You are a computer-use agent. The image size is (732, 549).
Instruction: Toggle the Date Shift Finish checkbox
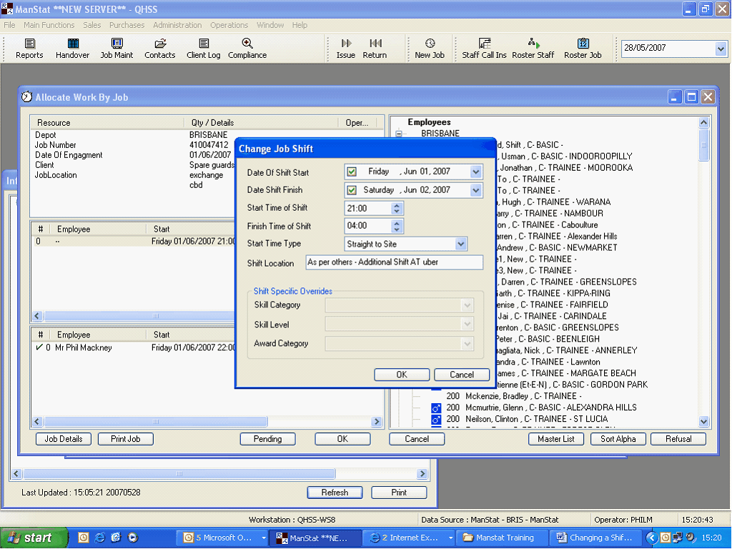coord(351,190)
